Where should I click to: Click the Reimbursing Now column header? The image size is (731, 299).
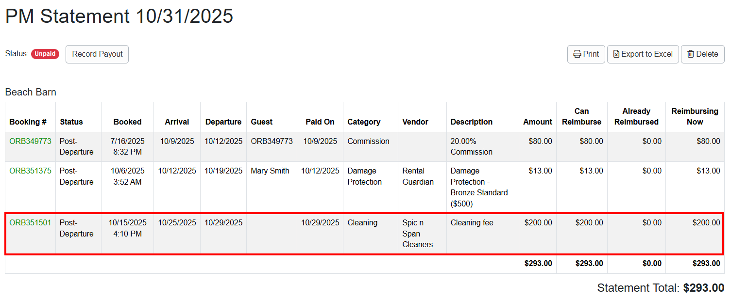pos(695,116)
